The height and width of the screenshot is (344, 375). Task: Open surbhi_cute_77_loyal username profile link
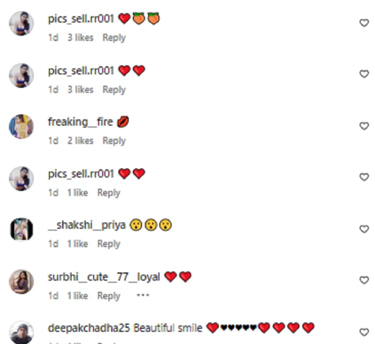point(104,277)
